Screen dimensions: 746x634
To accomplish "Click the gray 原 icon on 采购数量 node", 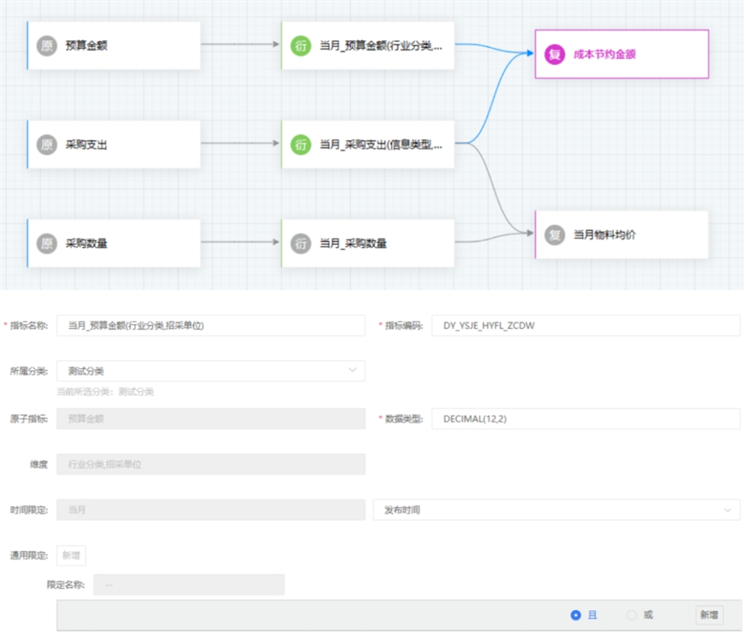I will click(47, 243).
